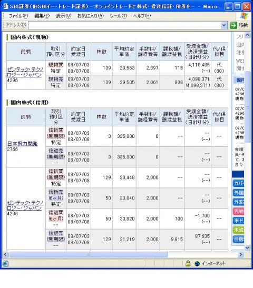Open ゼンテック・テクノロジー link in the 現物 table
The image size is (253, 288).
coord(25,72)
